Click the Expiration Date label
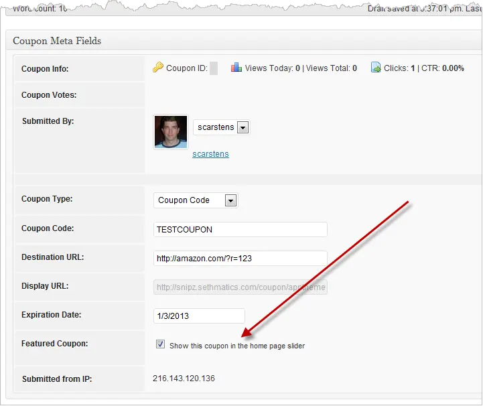This screenshot has height=406, width=483. pos(52,315)
